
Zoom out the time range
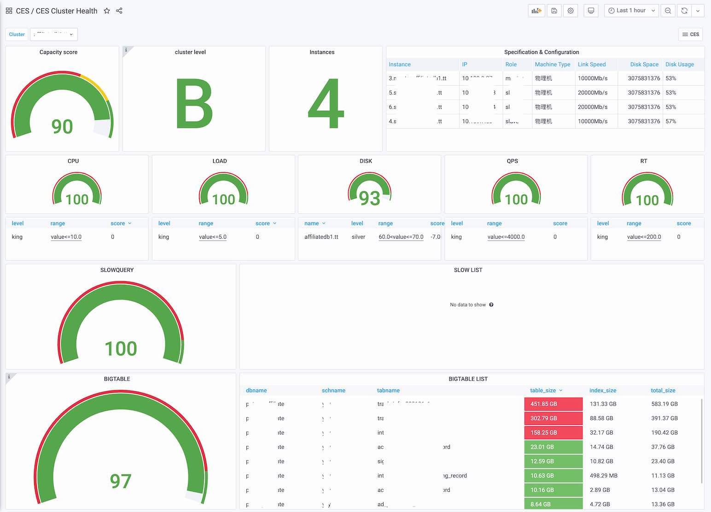tap(668, 11)
